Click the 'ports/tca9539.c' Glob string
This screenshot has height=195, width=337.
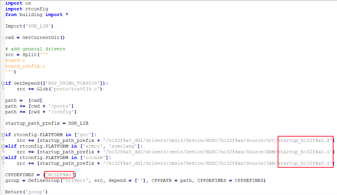[75, 89]
